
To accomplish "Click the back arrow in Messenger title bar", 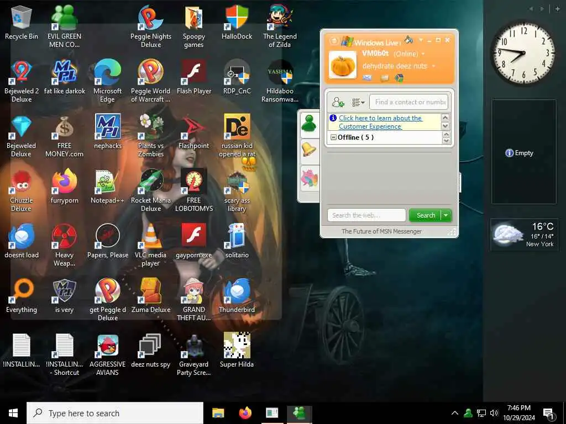I will (333, 41).
